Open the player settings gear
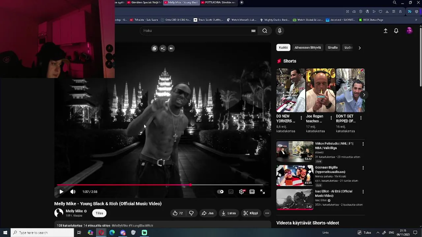This screenshot has height=237, width=422. coord(242,192)
